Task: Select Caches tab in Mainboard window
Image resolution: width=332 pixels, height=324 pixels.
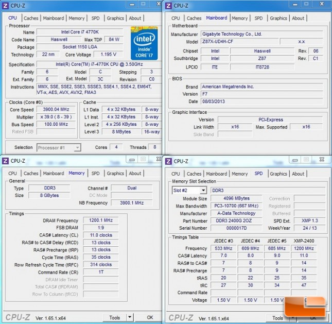Action: [194, 18]
